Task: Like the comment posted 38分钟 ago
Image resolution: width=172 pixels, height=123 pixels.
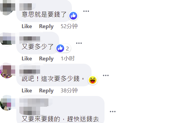Action: coord(27,91)
